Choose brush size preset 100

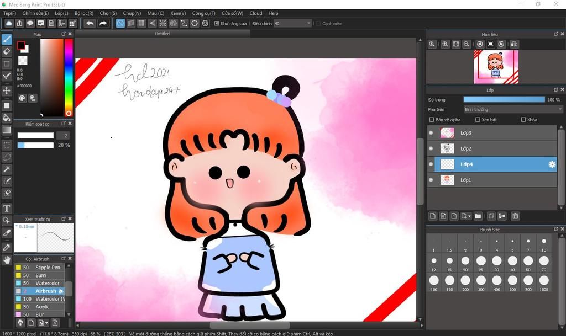point(434,282)
